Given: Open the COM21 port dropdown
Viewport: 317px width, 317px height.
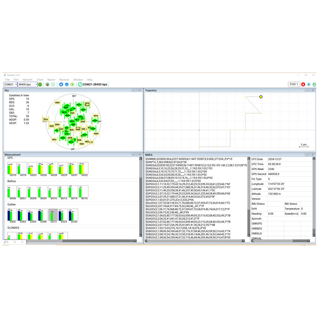Looking at the screenshot, I should [x=11, y=84].
